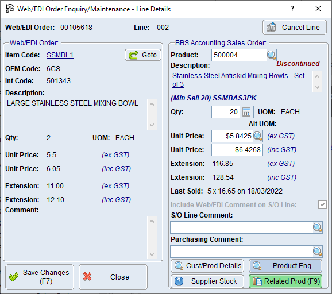Viewport: 332px width, 294px height.
Task: Click the (Min Sell 20) SSMBAS3PK text
Action: point(214,98)
